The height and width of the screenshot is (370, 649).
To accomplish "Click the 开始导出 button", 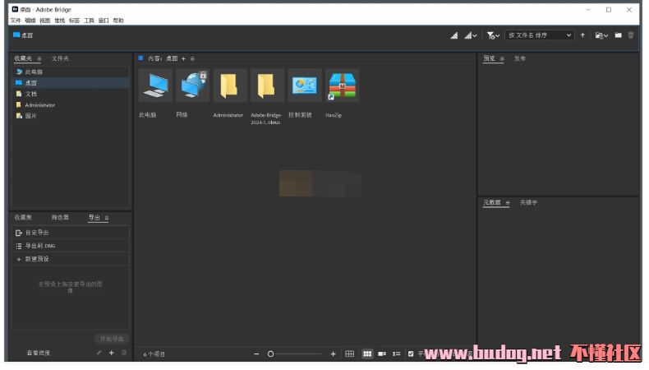I will tap(112, 339).
